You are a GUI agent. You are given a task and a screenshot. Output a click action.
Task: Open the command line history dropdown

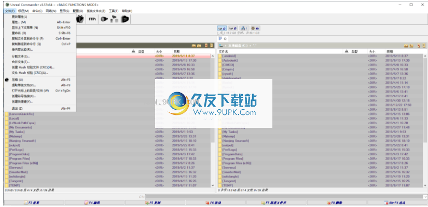(x=425, y=197)
